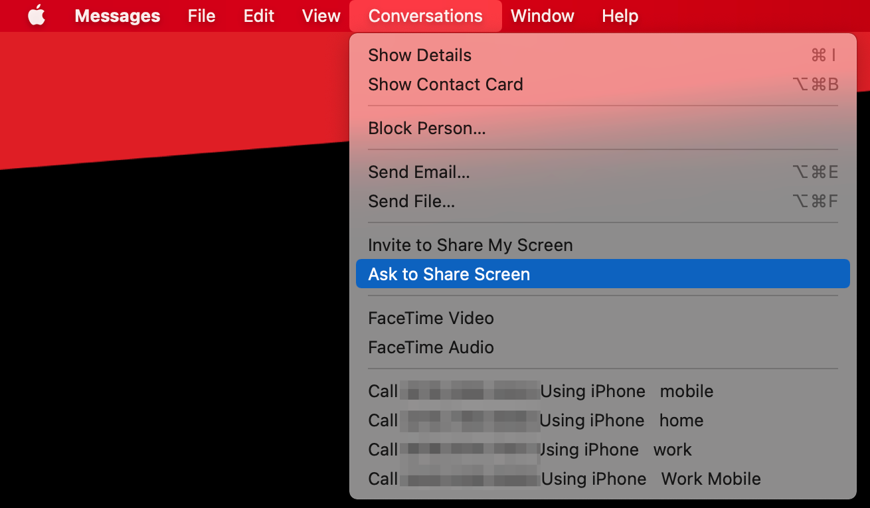Viewport: 870px width, 508px height.
Task: Open the Apple menu
Action: [37, 15]
